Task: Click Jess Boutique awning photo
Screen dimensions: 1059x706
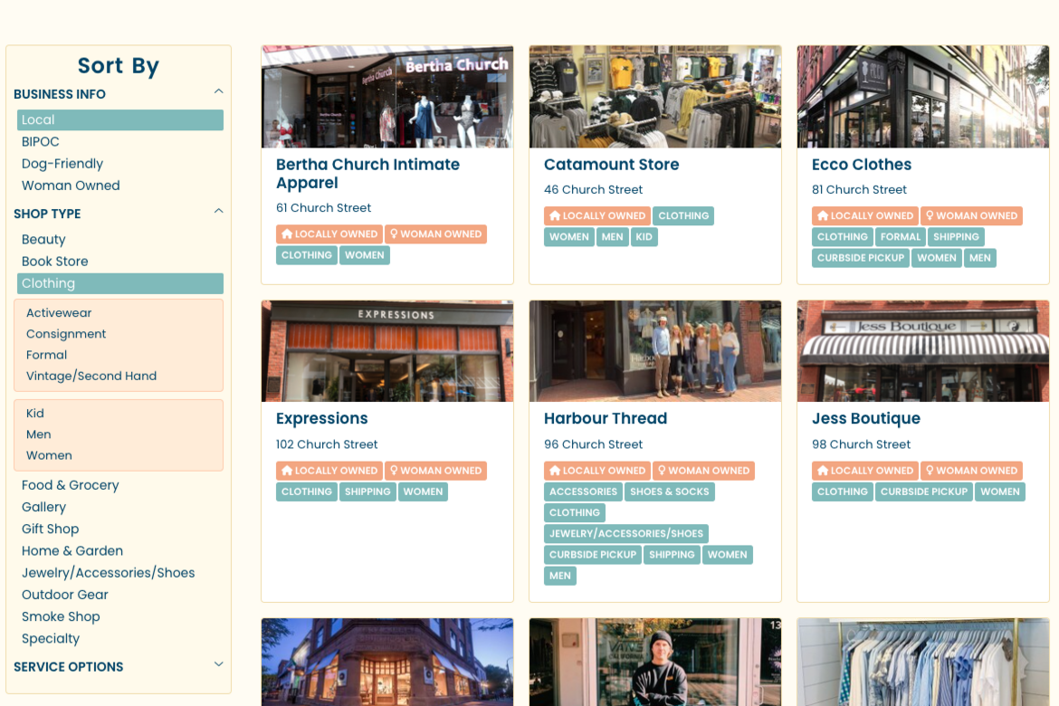Action: point(922,351)
